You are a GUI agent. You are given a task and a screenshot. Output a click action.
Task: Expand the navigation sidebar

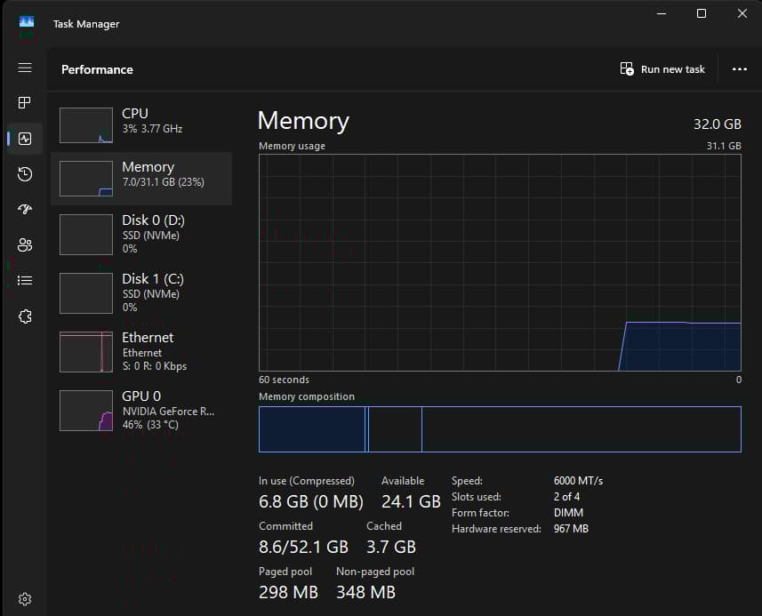(24, 67)
